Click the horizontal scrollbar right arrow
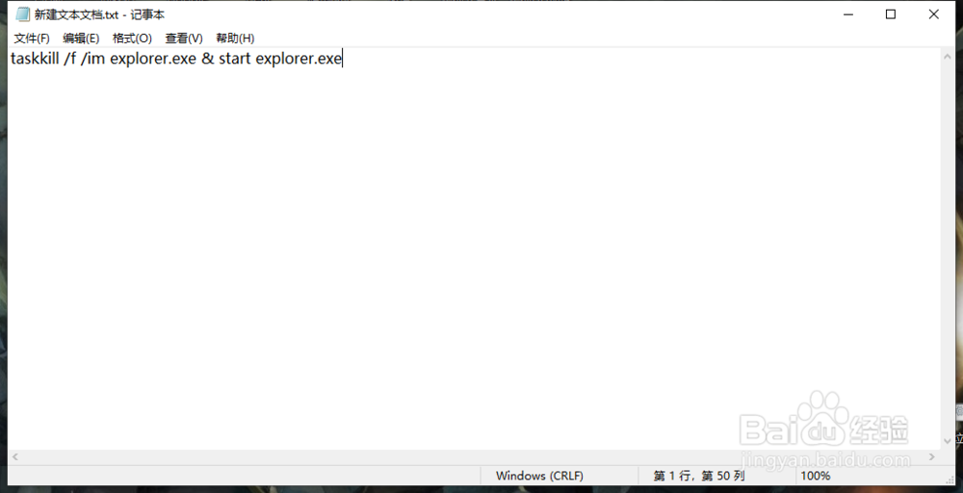963x493 pixels. click(x=931, y=456)
